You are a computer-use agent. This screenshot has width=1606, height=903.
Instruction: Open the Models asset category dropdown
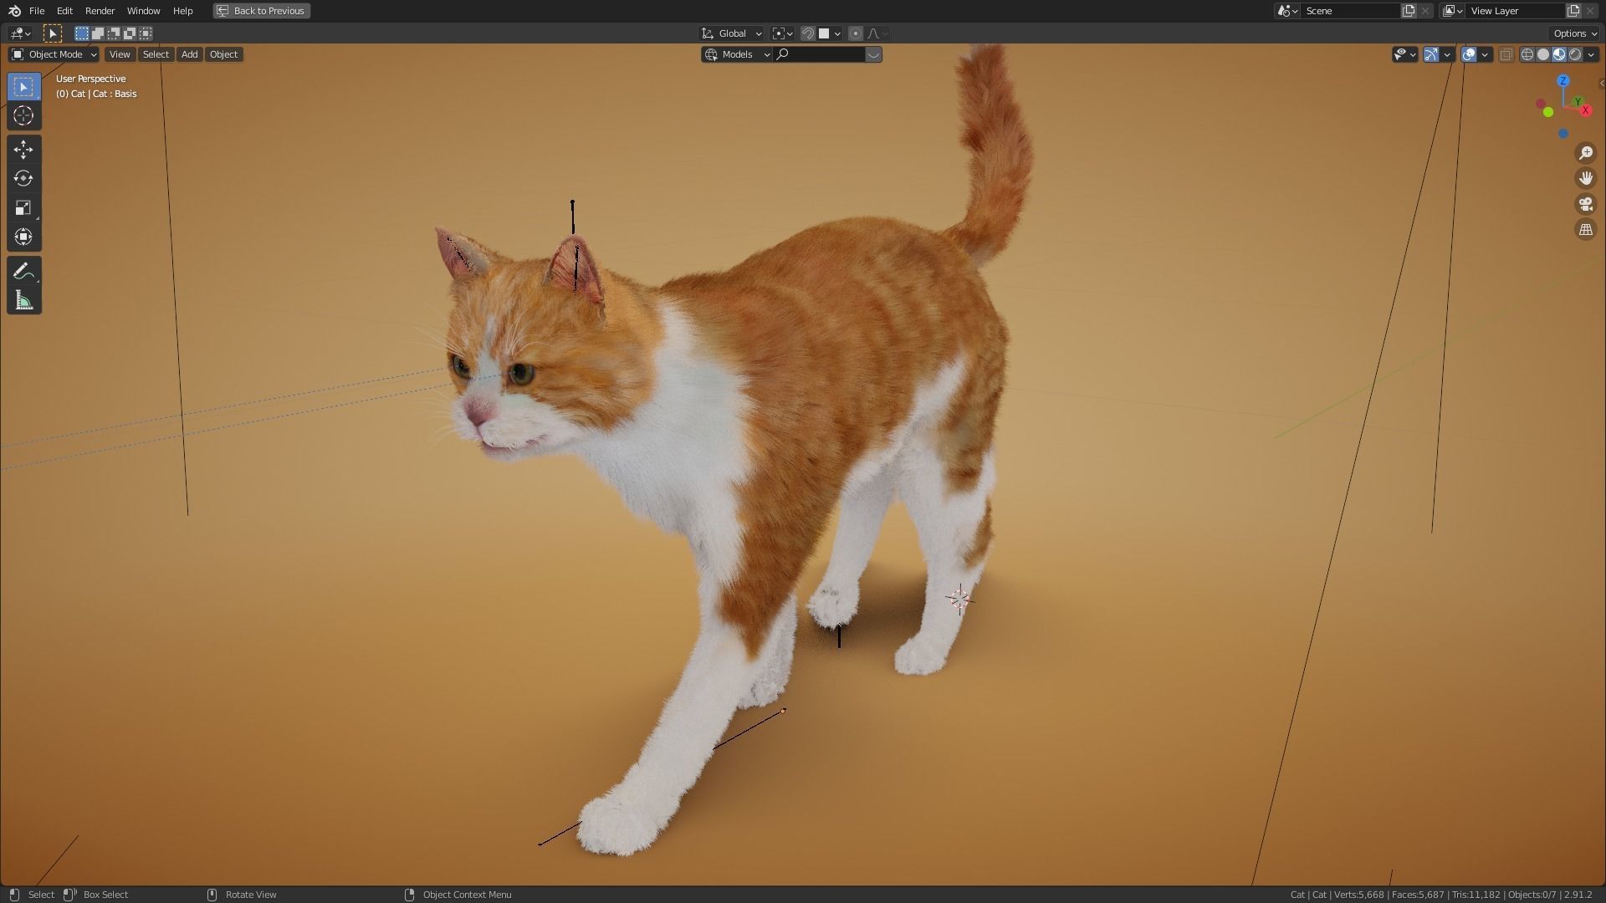(736, 54)
